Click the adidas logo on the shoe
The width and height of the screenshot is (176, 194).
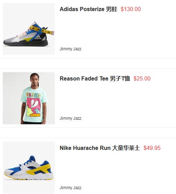(38, 37)
